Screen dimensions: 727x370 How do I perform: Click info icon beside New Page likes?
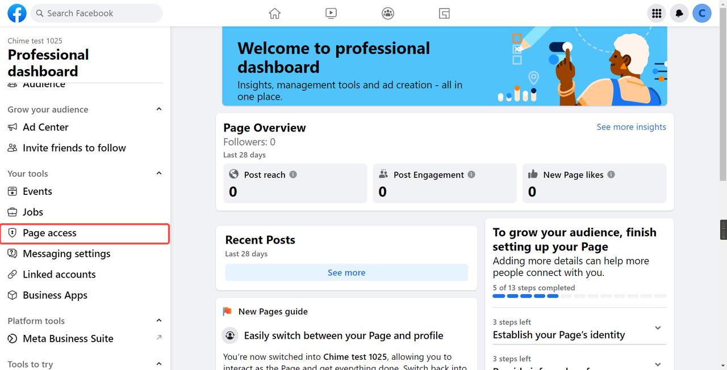tap(611, 175)
